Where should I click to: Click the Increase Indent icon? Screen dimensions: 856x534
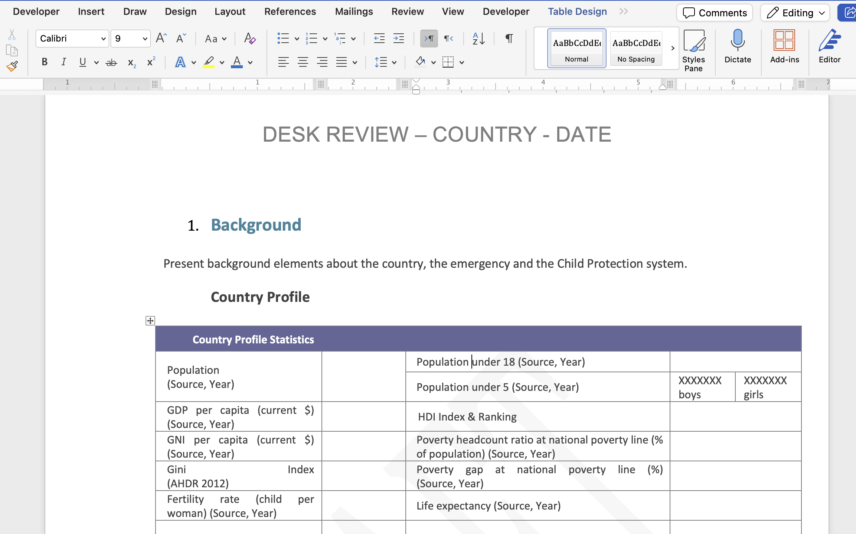click(399, 39)
